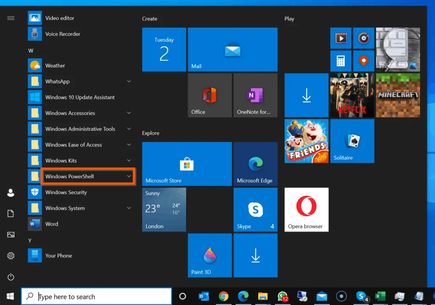Open the Calculator small tile
Viewport: 435px width, 305px height.
pos(341,61)
